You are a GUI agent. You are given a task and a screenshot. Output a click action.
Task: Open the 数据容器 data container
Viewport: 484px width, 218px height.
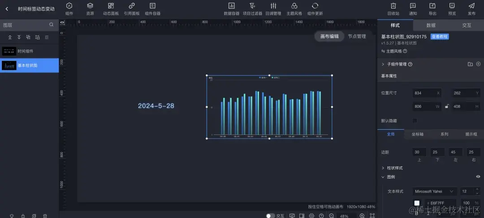(232, 9)
